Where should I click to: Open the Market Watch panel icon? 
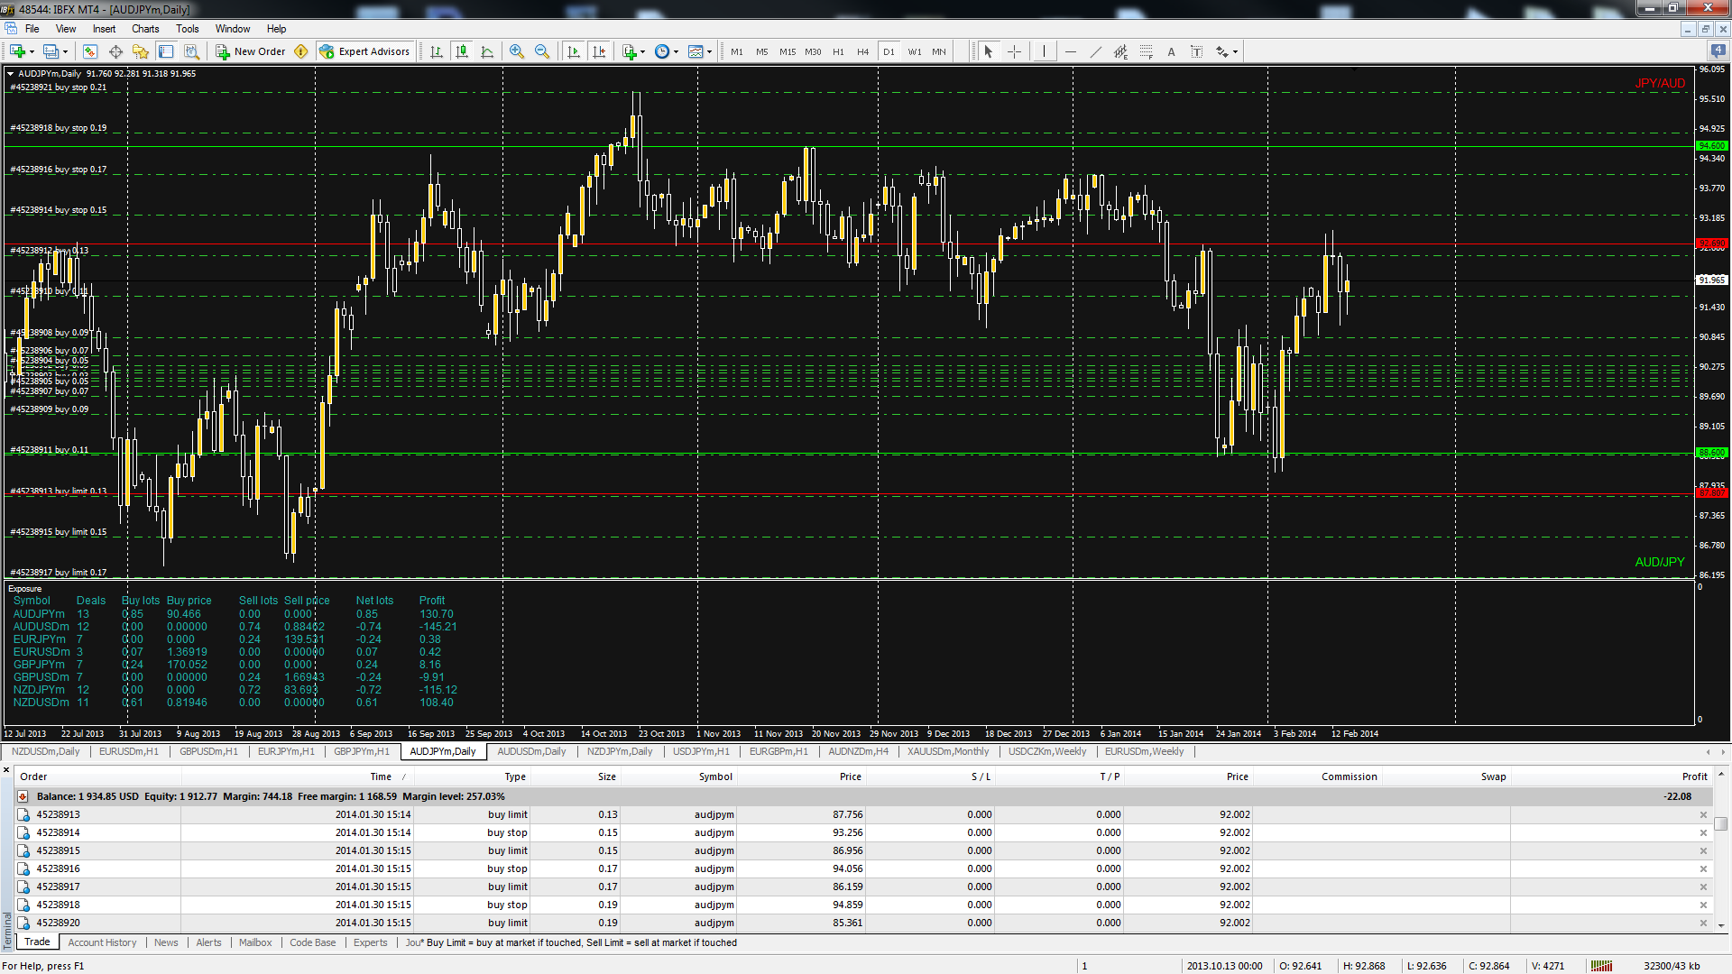(x=89, y=51)
